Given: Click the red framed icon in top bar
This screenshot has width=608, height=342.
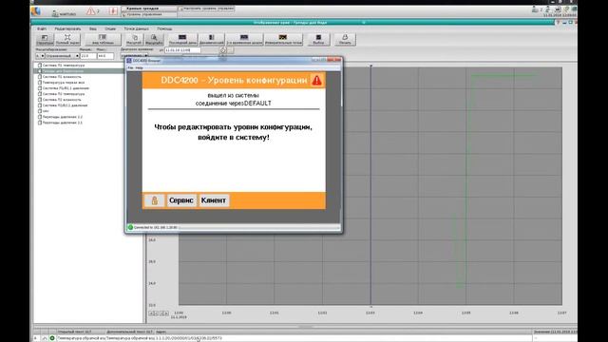Looking at the screenshot, I should click(113, 10).
